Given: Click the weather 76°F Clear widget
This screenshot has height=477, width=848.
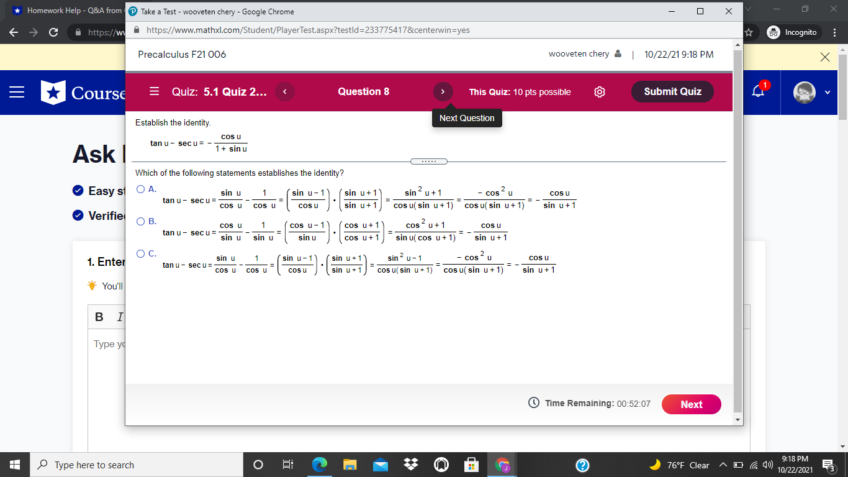Looking at the screenshot, I should pyautogui.click(x=679, y=465).
